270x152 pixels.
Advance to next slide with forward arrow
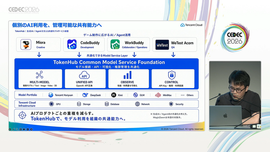point(31,129)
